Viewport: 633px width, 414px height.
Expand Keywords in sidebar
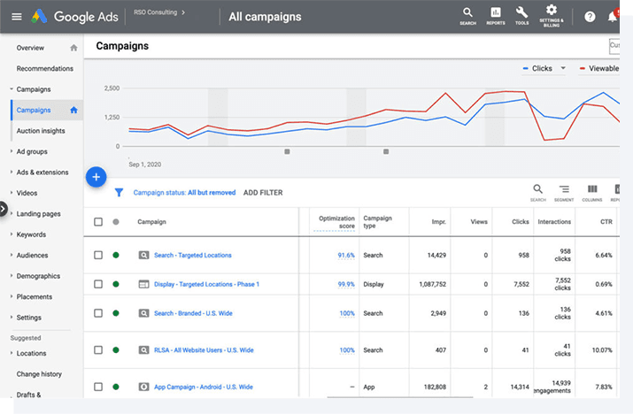coord(12,234)
